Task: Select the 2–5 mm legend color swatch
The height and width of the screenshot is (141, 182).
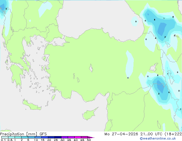Action: (x=25, y=137)
